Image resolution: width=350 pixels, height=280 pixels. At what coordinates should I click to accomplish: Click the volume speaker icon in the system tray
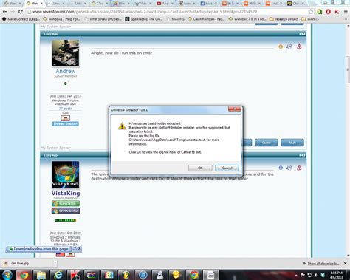(x=316, y=275)
